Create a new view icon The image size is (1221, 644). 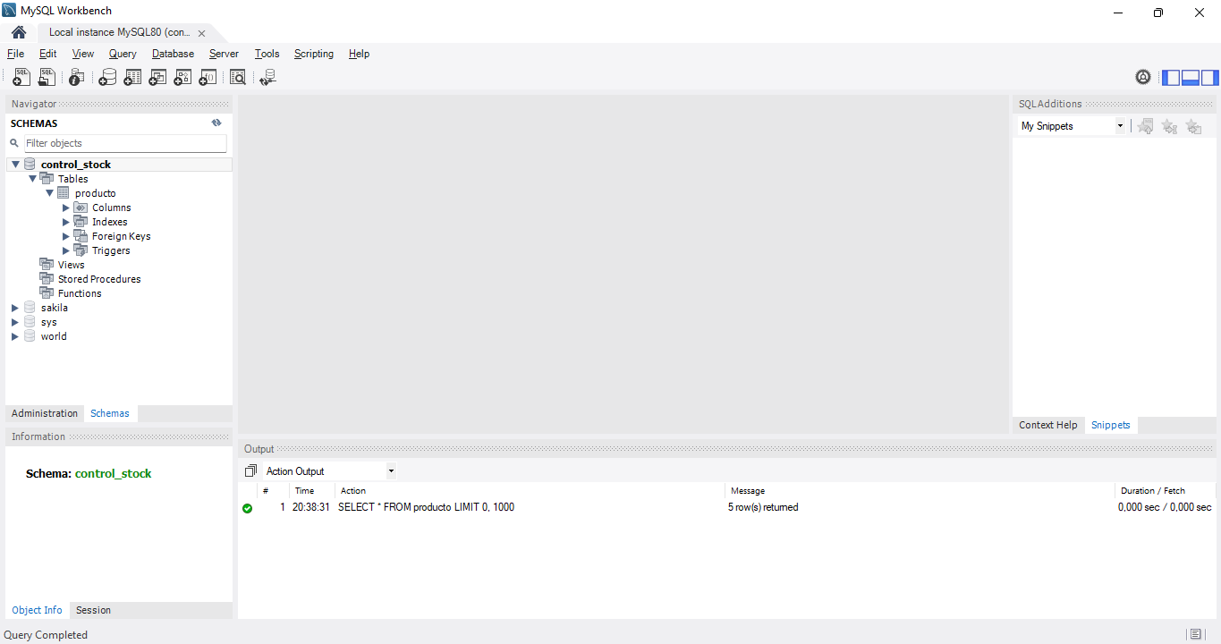pos(157,78)
